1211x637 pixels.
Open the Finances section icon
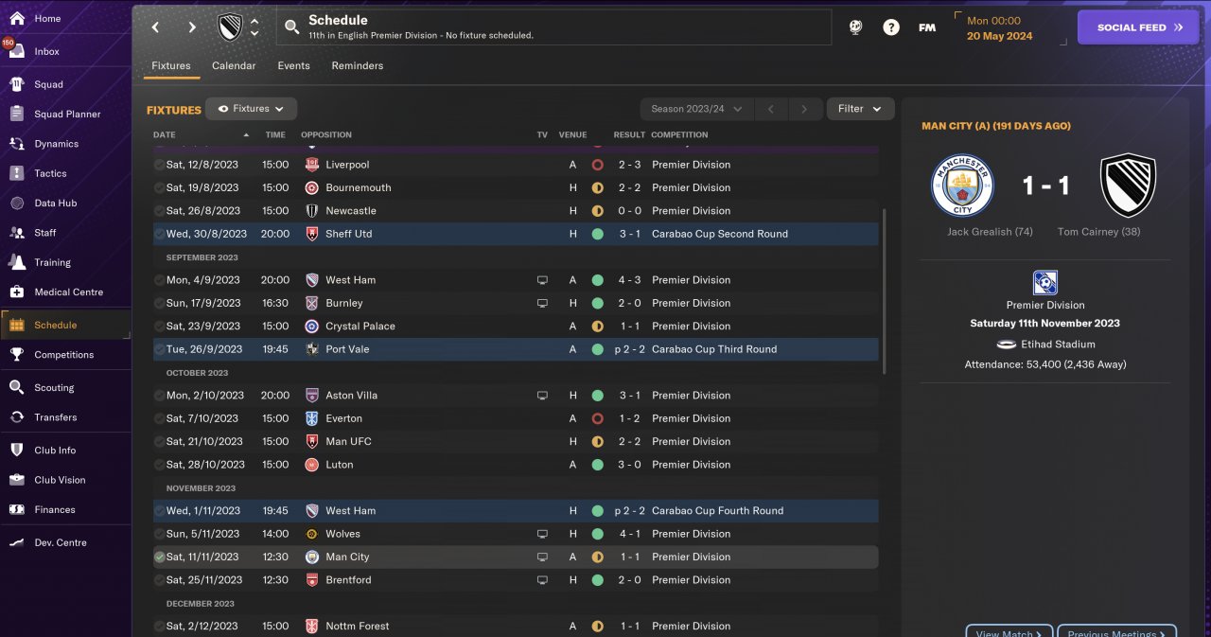click(17, 509)
